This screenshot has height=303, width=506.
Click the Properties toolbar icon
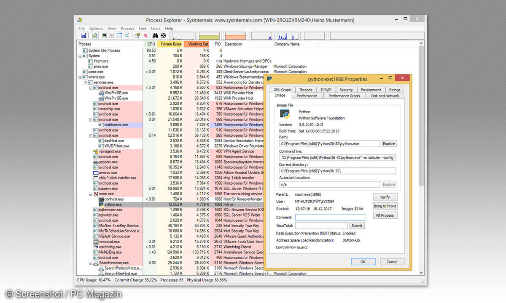coord(137,36)
